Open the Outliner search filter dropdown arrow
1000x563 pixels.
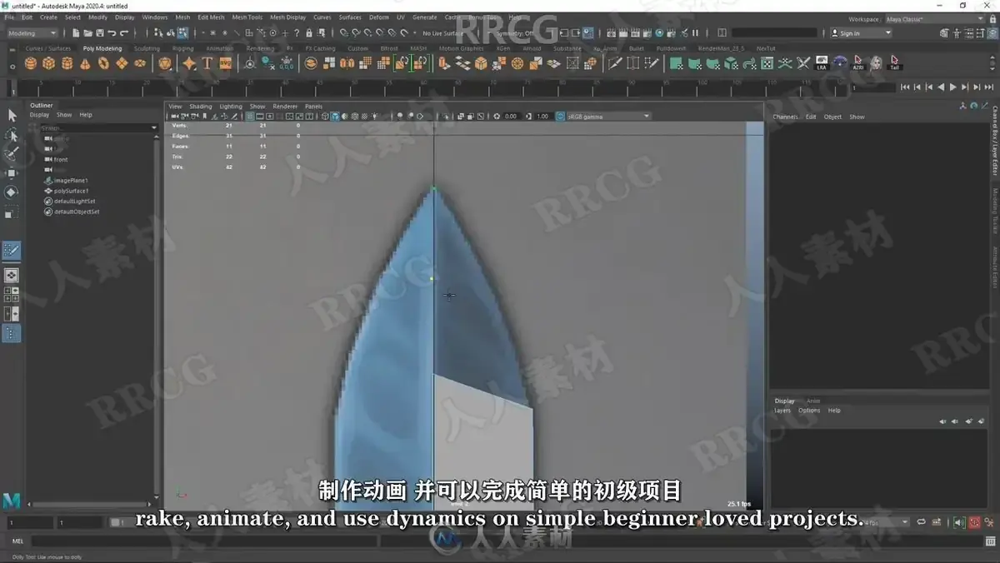click(154, 127)
